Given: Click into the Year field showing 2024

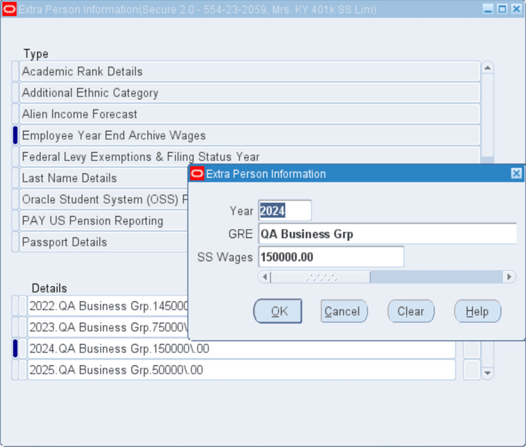Looking at the screenshot, I should (285, 211).
